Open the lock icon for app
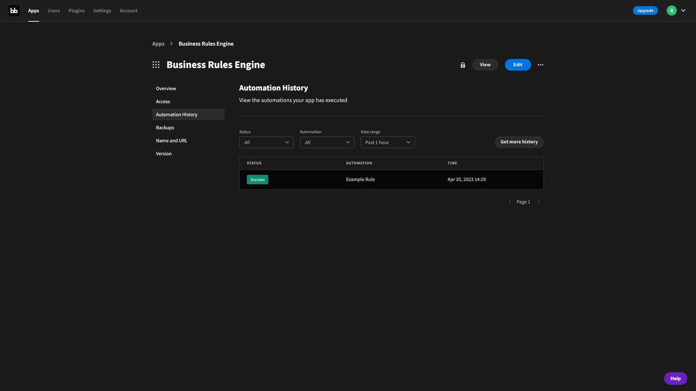 [x=463, y=65]
